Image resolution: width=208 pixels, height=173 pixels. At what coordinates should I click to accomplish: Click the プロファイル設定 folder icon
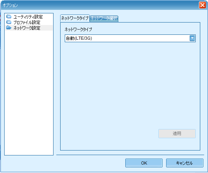tap(9, 22)
